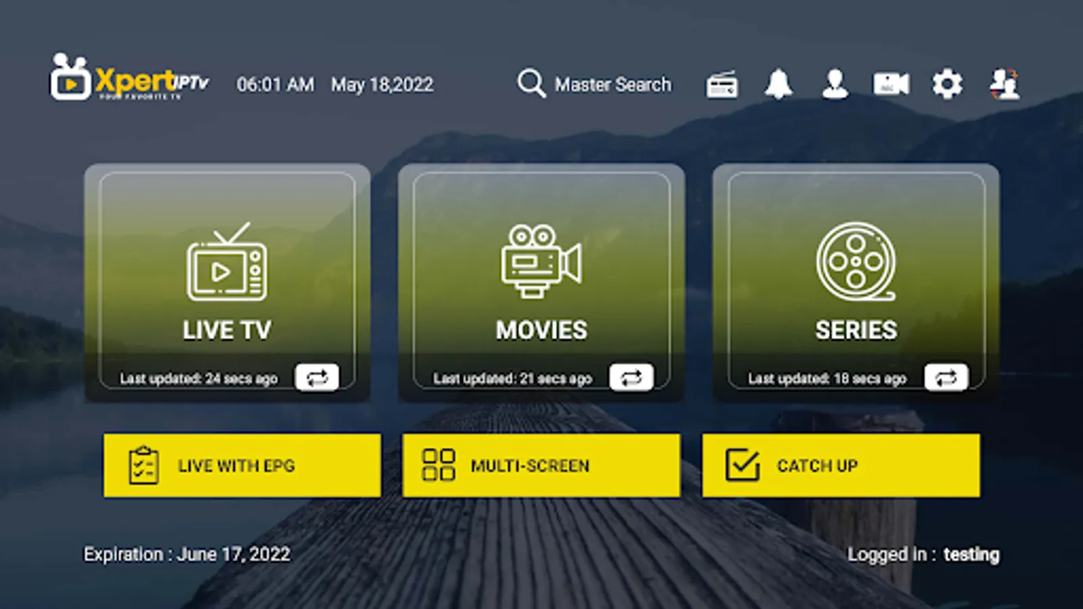Click the expiration date text

point(186,554)
